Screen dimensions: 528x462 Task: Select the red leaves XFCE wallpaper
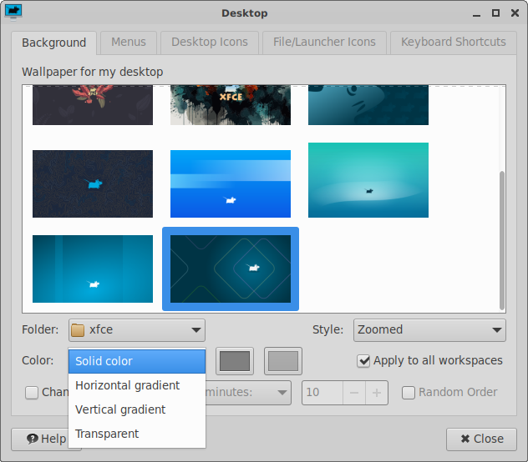(93, 105)
